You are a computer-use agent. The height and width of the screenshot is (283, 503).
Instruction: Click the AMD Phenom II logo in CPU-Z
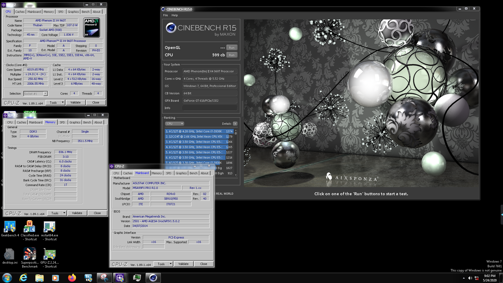click(x=91, y=28)
